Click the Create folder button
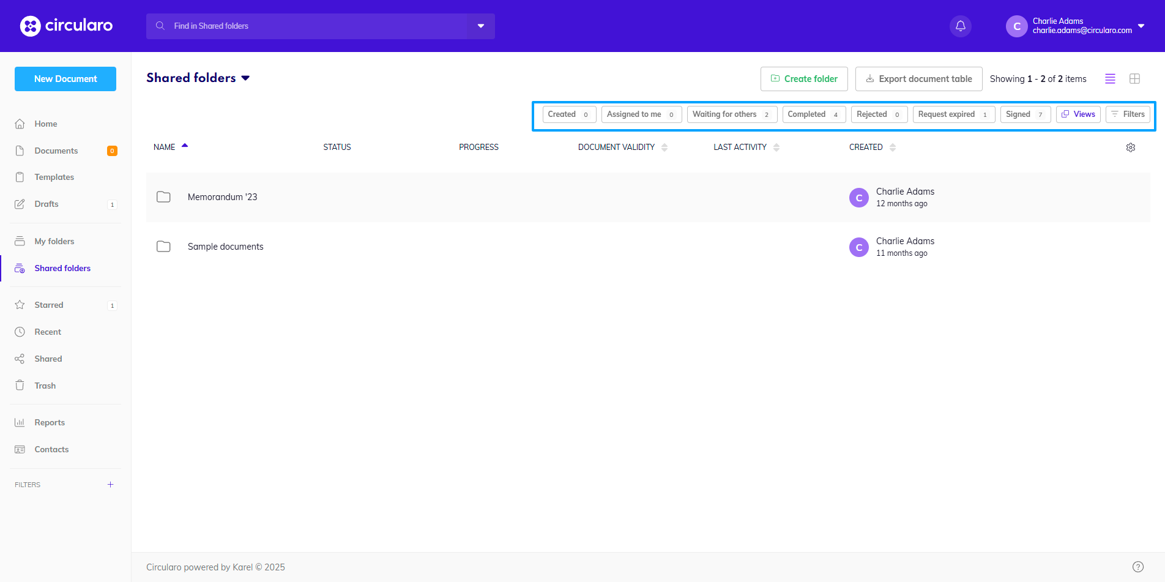Viewport: 1165px width, 582px height. pos(803,79)
